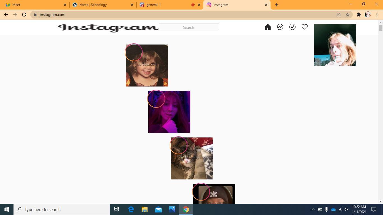Viewport: 383px width, 215px height.
Task: Launch Microsoft Edge from taskbar
Action: [x=131, y=209]
